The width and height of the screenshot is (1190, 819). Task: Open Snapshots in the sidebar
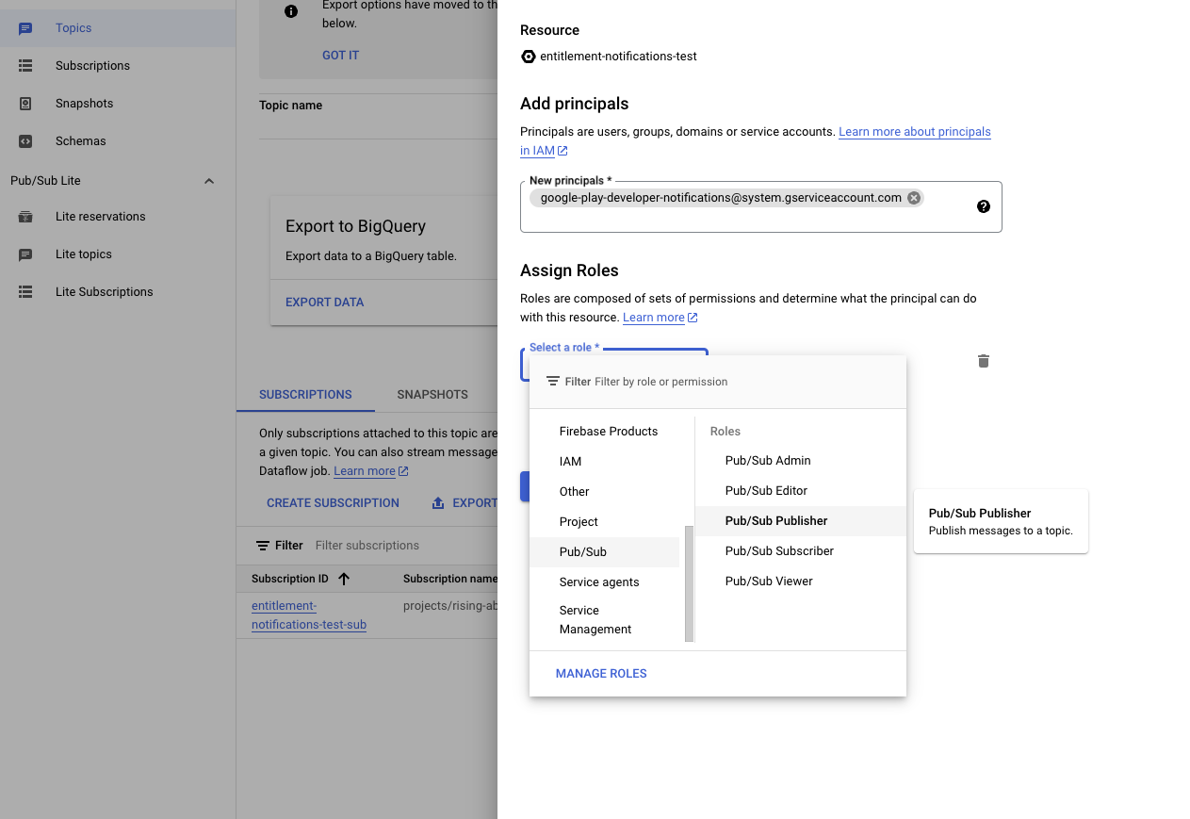click(x=118, y=104)
